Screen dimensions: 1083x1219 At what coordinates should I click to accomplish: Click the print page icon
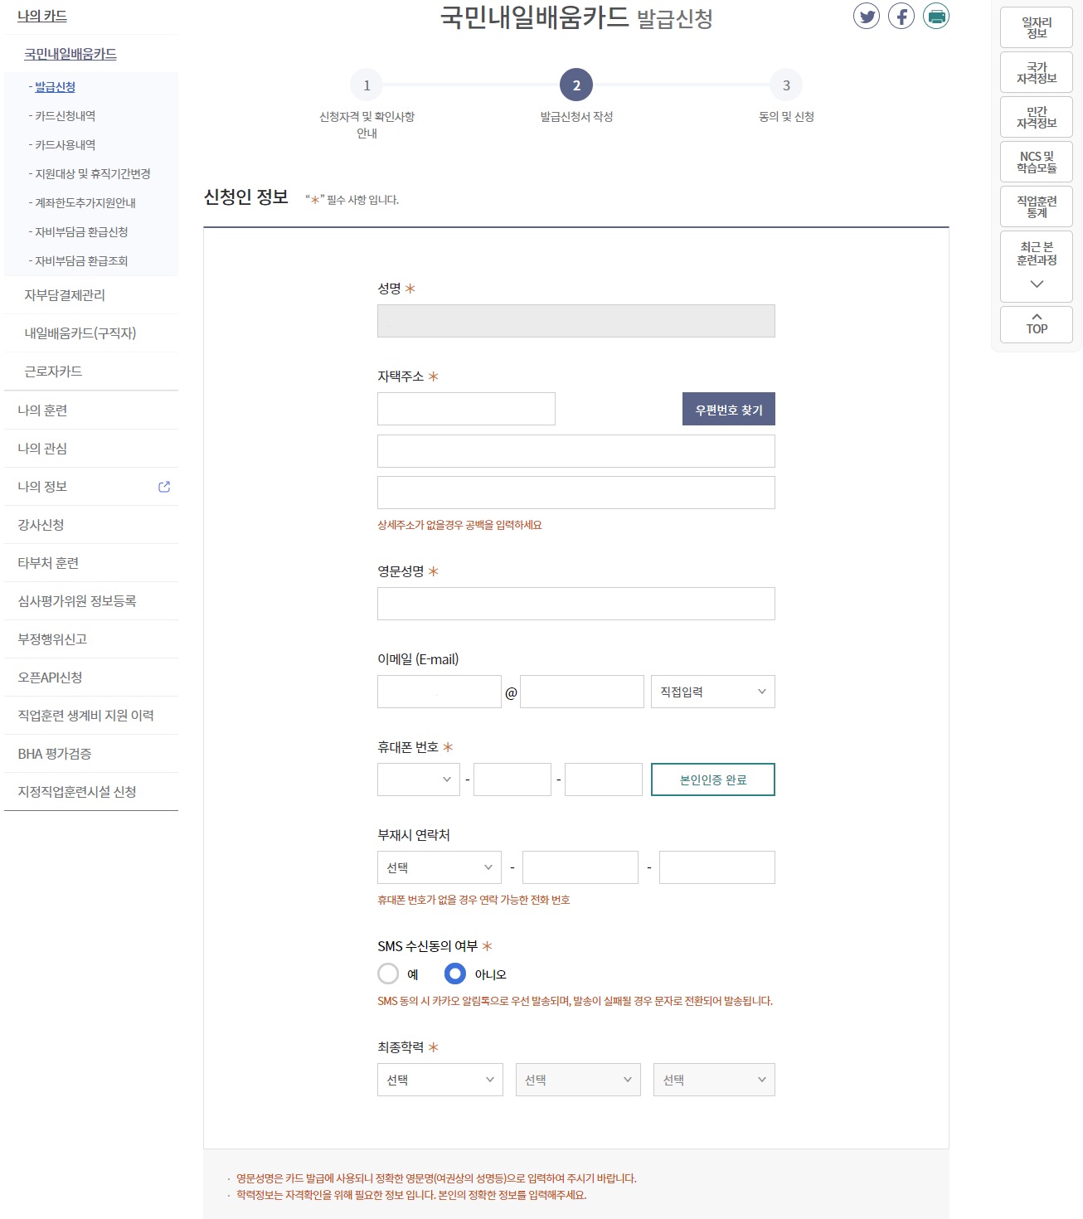pos(936,16)
